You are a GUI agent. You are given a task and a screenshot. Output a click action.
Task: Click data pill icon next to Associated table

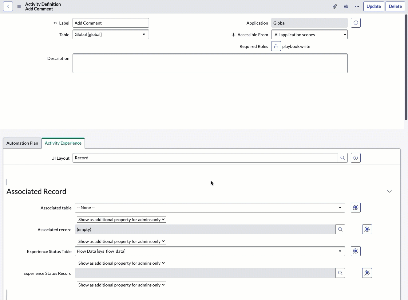pos(356,208)
